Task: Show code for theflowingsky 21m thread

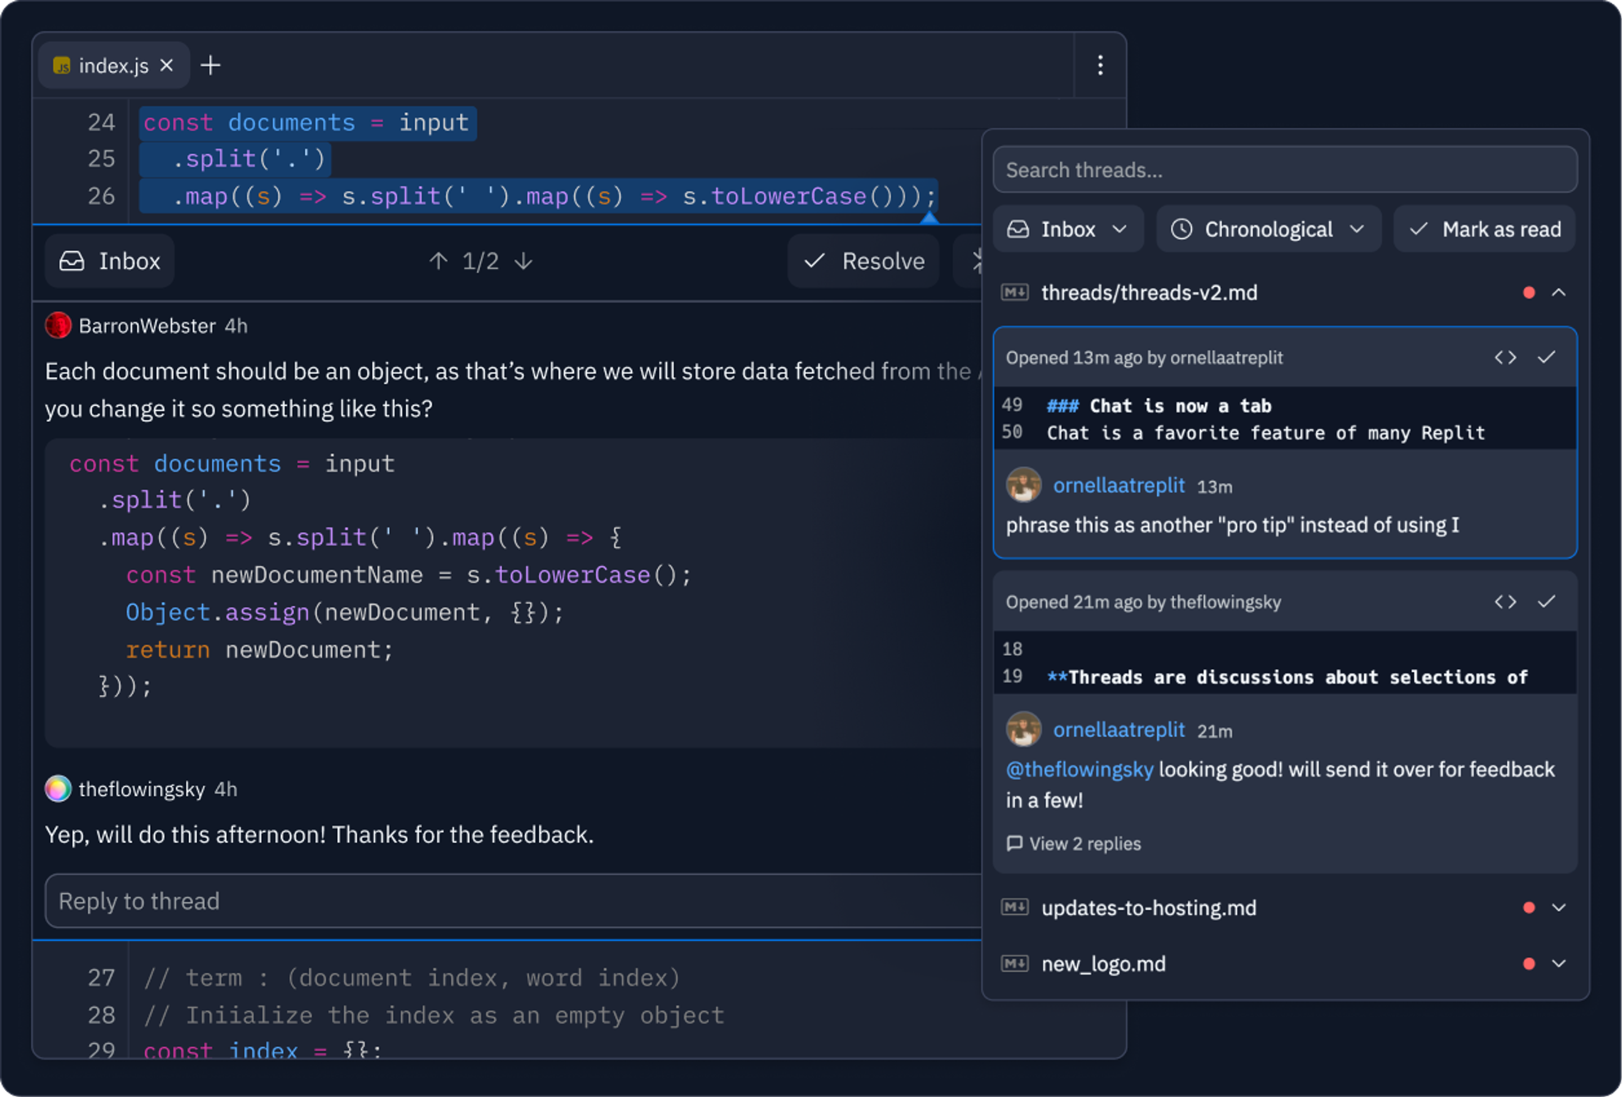Action: pyautogui.click(x=1505, y=602)
